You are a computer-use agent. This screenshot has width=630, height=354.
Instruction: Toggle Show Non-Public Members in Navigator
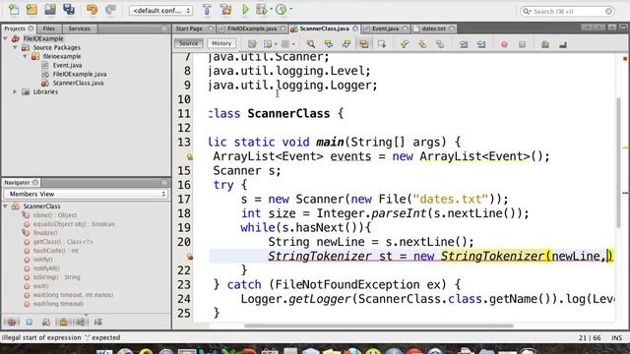(63, 322)
